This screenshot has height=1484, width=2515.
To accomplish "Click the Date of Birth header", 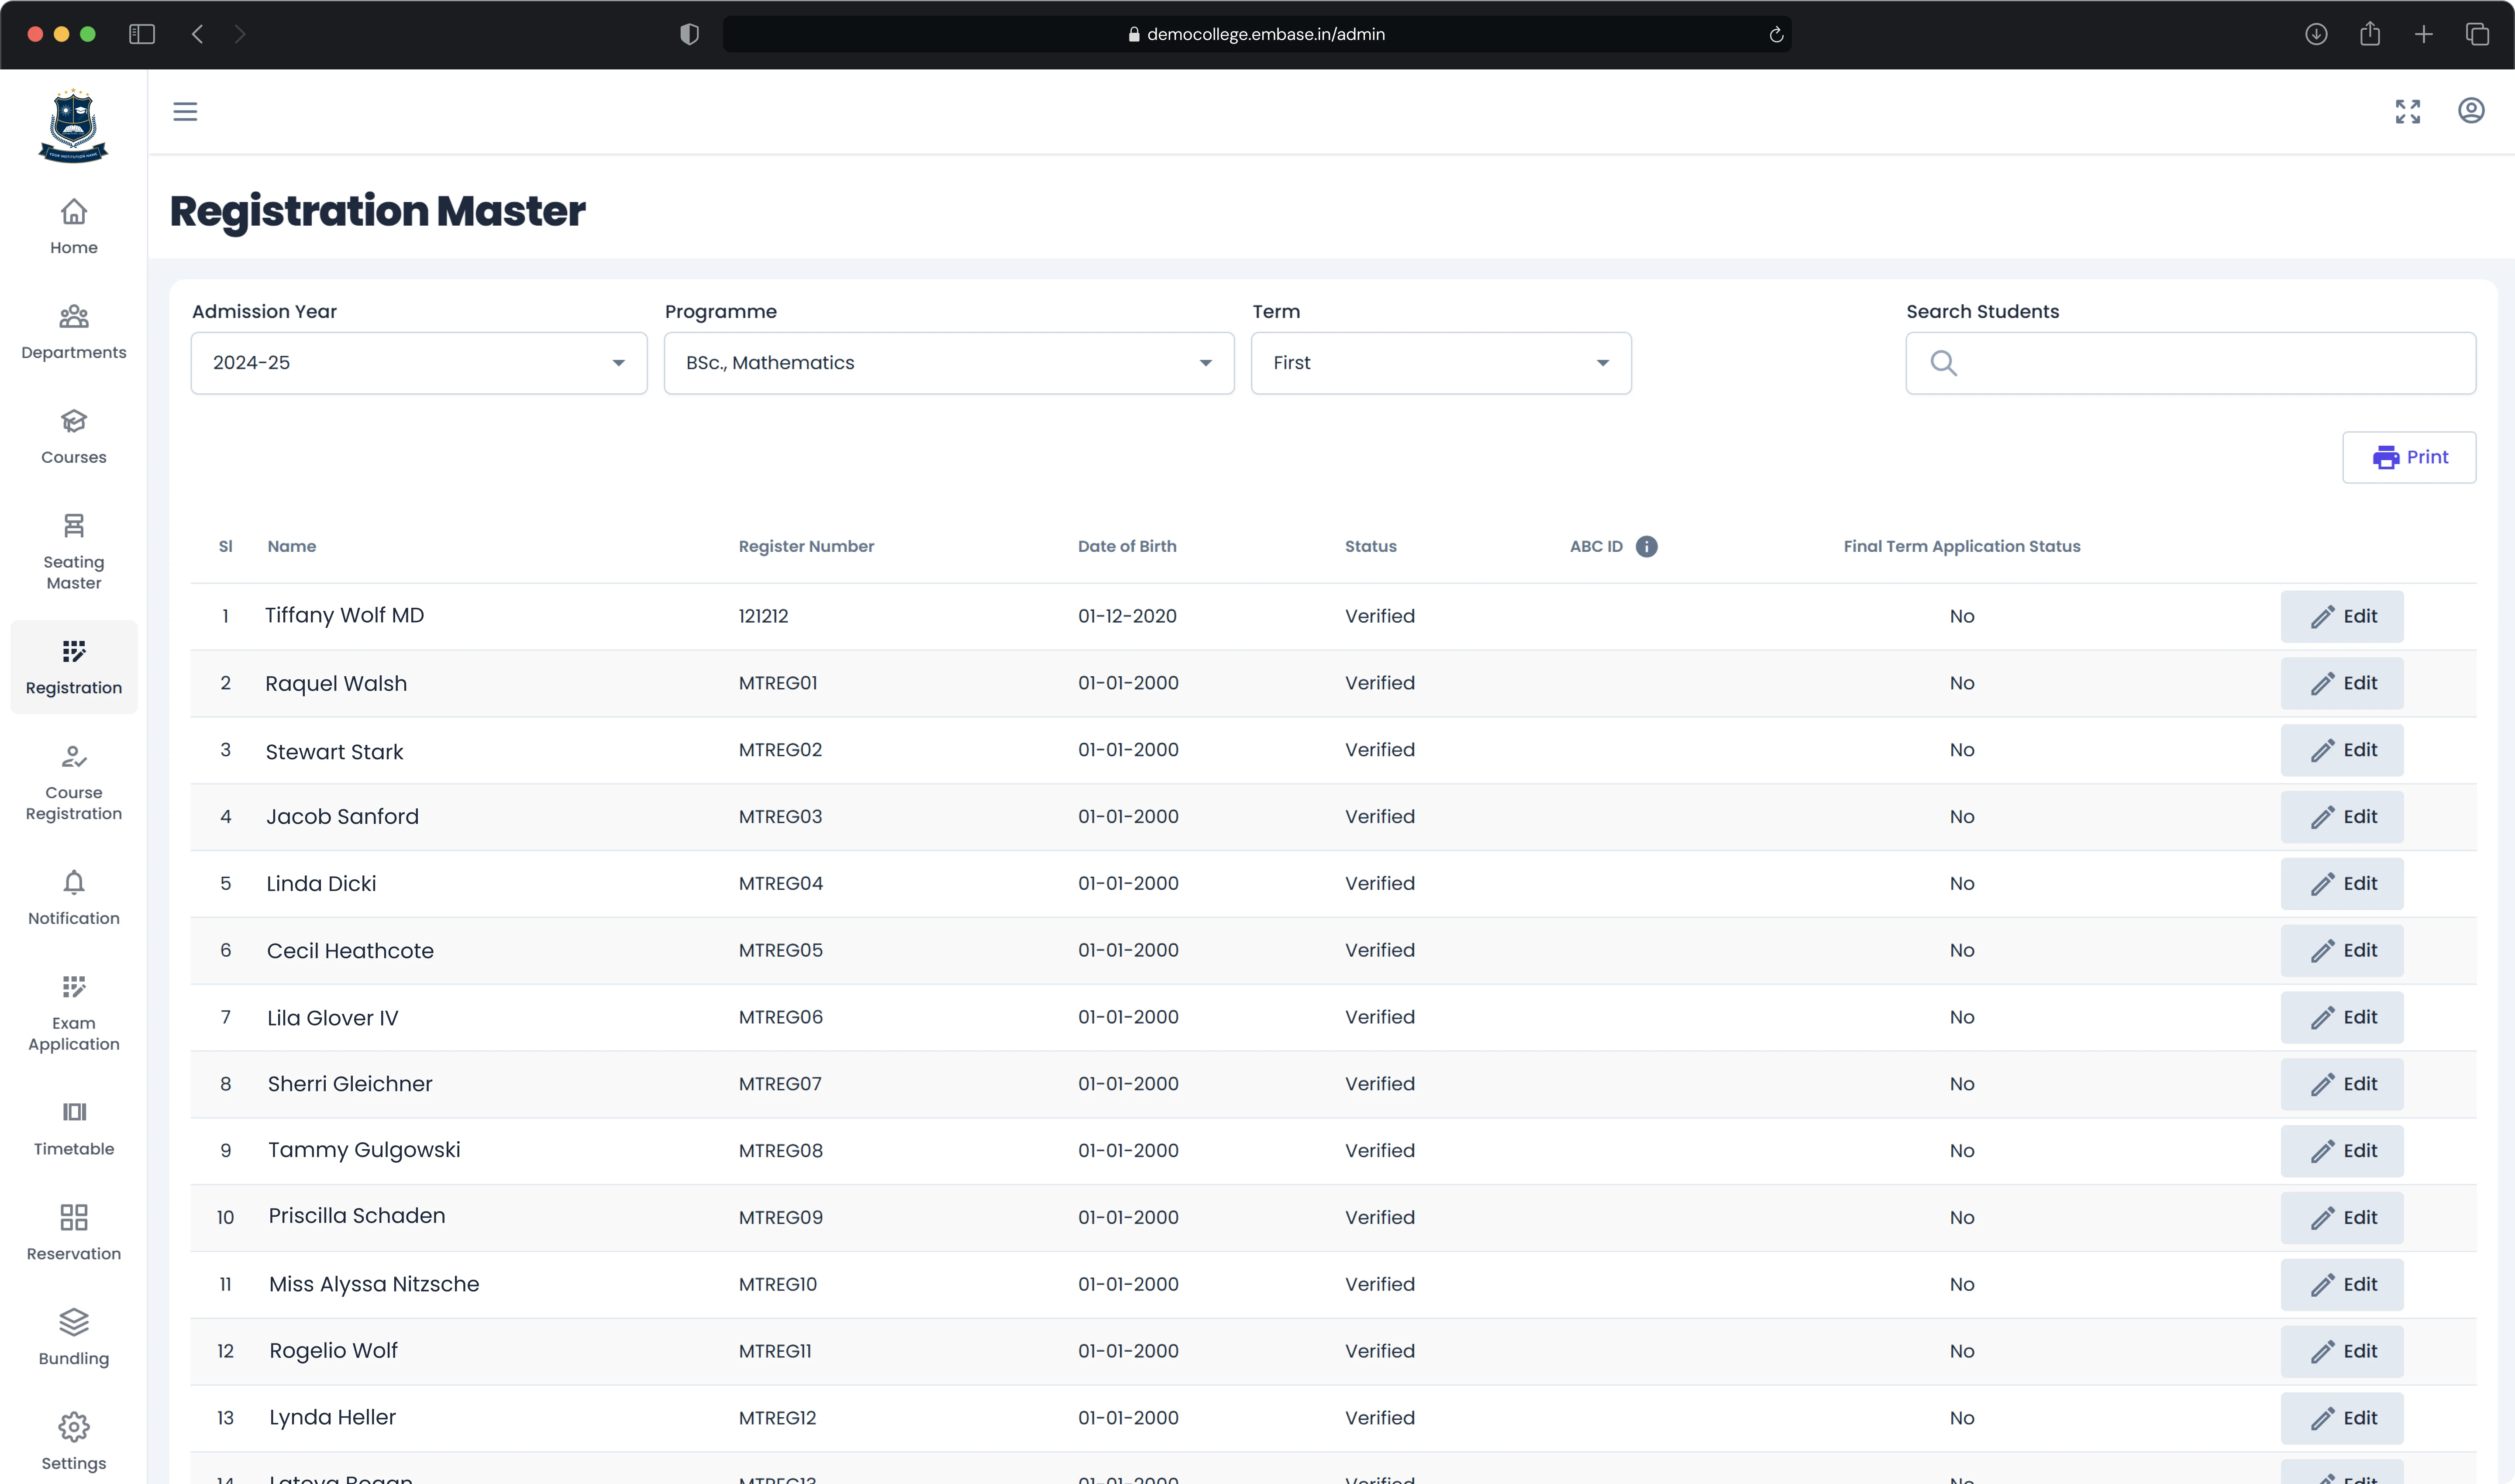I will 1127,546.
